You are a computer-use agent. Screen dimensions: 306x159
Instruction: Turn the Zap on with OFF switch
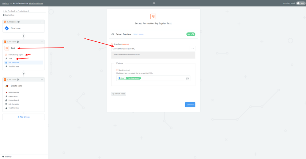click(300, 3)
